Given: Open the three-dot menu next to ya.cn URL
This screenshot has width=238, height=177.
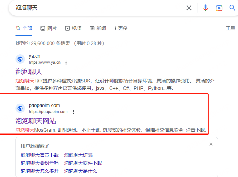Looking at the screenshot, I should pyautogui.click(x=66, y=62).
